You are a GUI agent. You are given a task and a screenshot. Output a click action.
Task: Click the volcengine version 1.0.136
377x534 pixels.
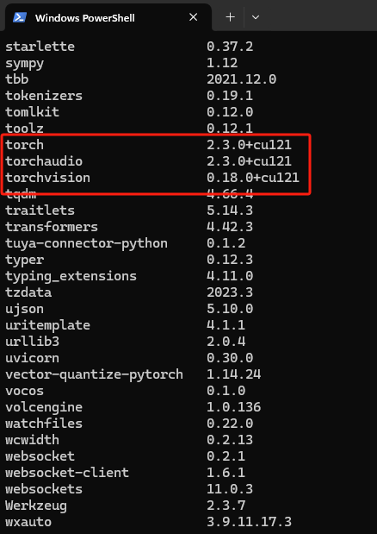coord(233,407)
